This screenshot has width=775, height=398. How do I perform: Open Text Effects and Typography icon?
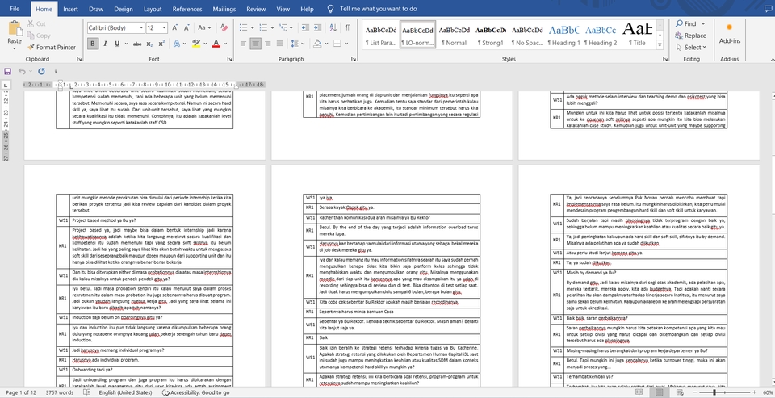point(177,44)
